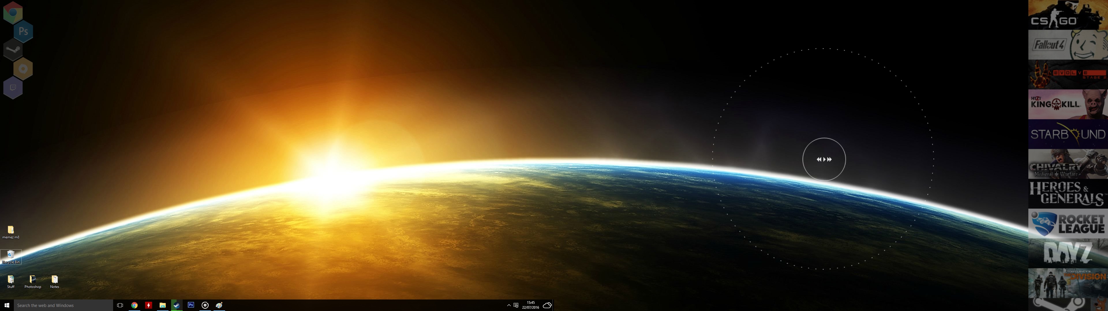The image size is (1108, 311).
Task: Skip to next track in music widget
Action: 829,159
